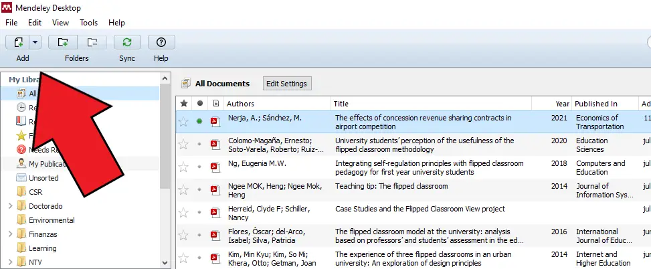The width and height of the screenshot is (651, 269).
Task: Star the Nerja, Sánchez document
Action: [183, 122]
